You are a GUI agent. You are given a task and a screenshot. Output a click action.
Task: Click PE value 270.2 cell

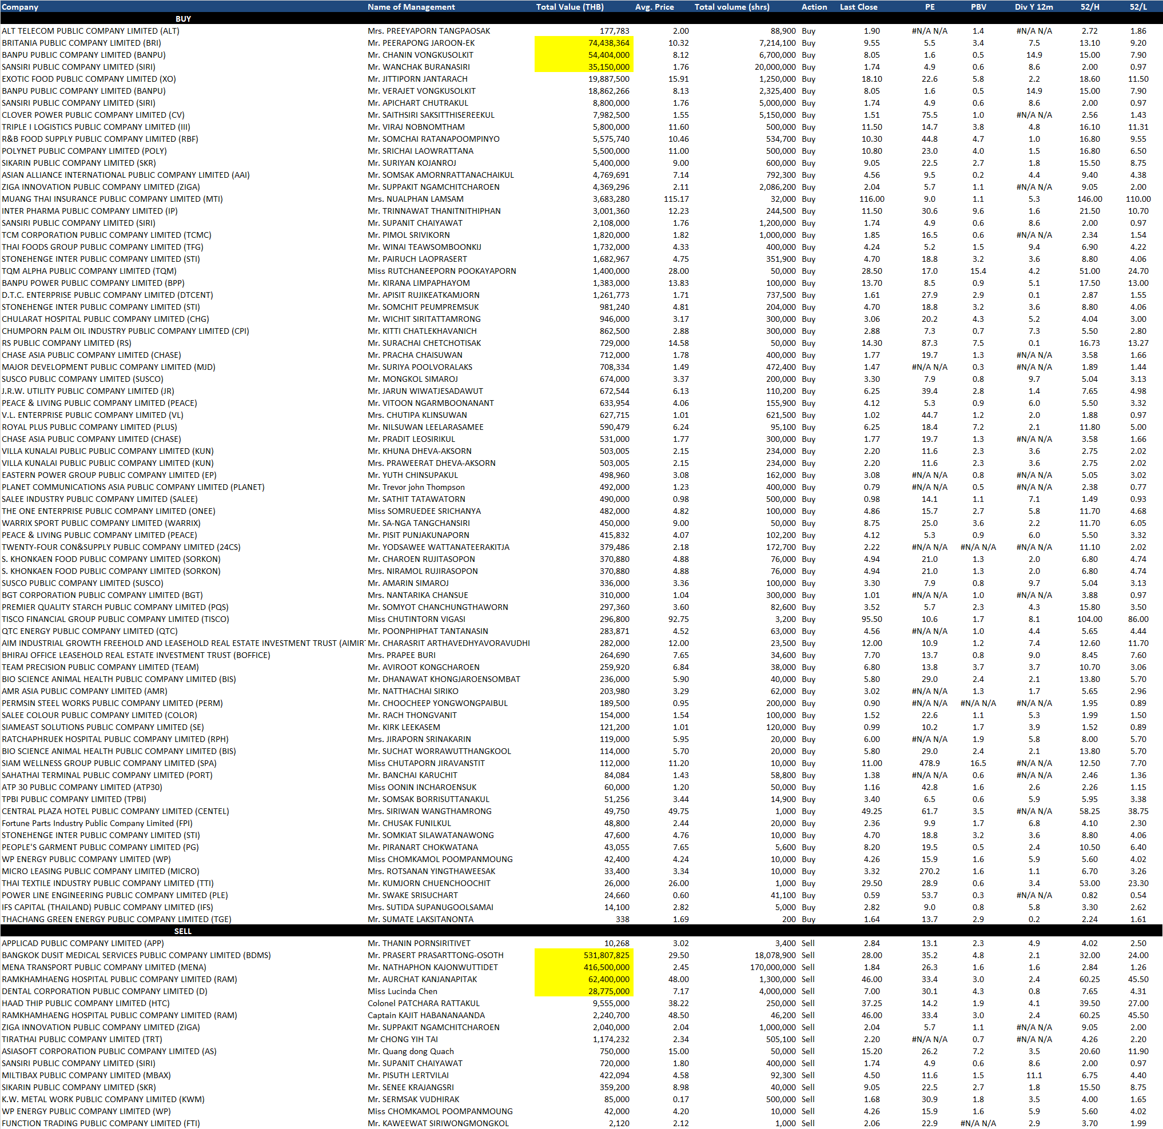[930, 871]
